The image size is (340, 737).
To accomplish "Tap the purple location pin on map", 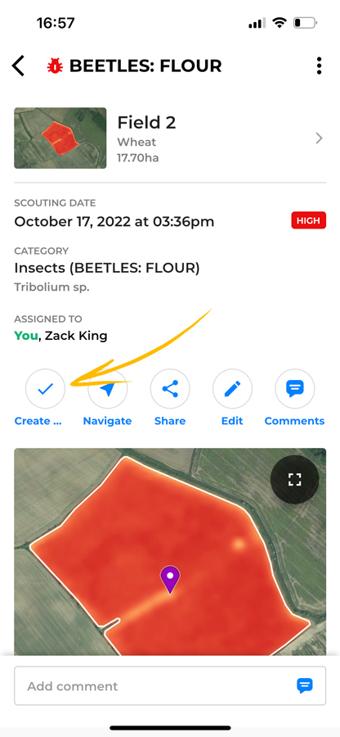I will click(170, 580).
